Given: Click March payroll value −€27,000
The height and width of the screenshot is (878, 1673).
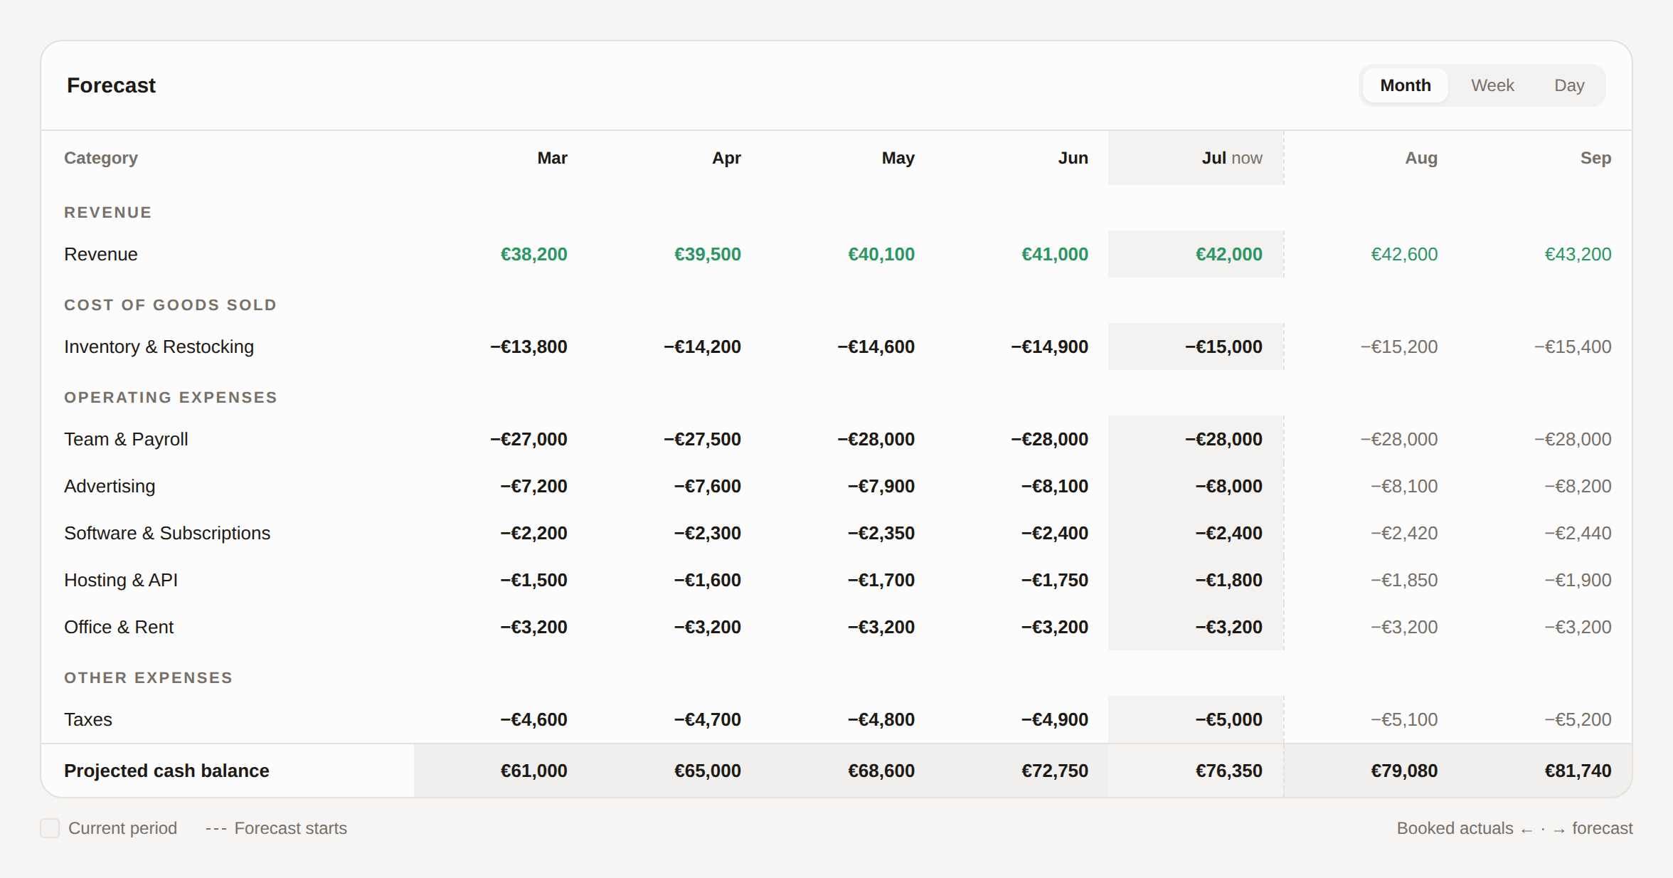Looking at the screenshot, I should tap(529, 439).
